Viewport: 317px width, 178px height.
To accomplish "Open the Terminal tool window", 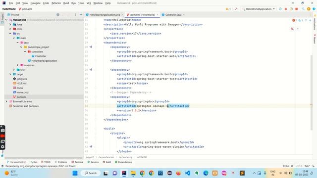I will click(x=77, y=162).
